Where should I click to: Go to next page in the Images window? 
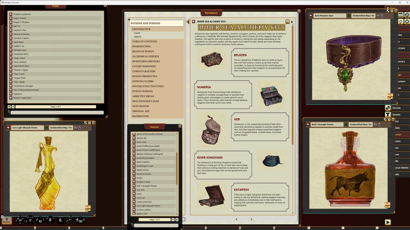(x=173, y=219)
